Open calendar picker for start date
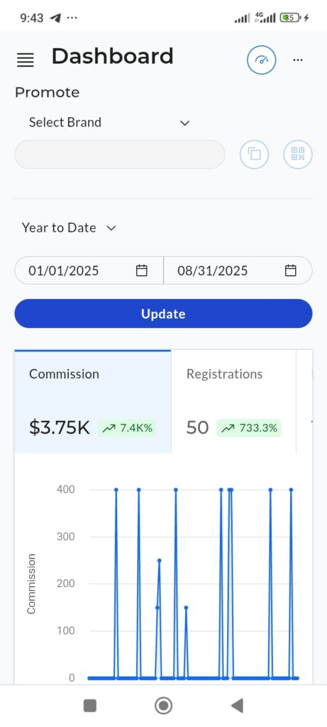This screenshot has height=727, width=327. (141, 270)
